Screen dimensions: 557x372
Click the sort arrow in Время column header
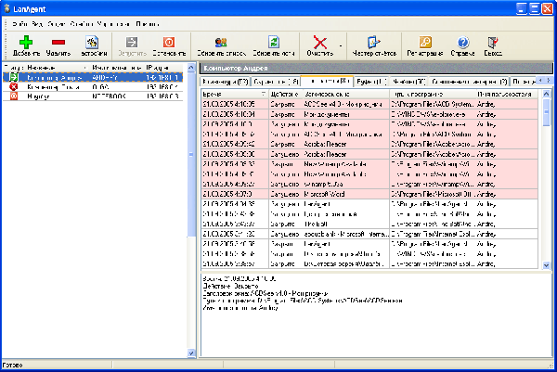click(x=263, y=95)
